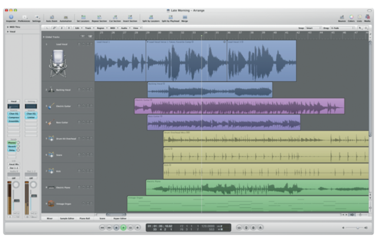Switch to the Mixer tab
The width and height of the screenshot is (377, 238).
49,219
